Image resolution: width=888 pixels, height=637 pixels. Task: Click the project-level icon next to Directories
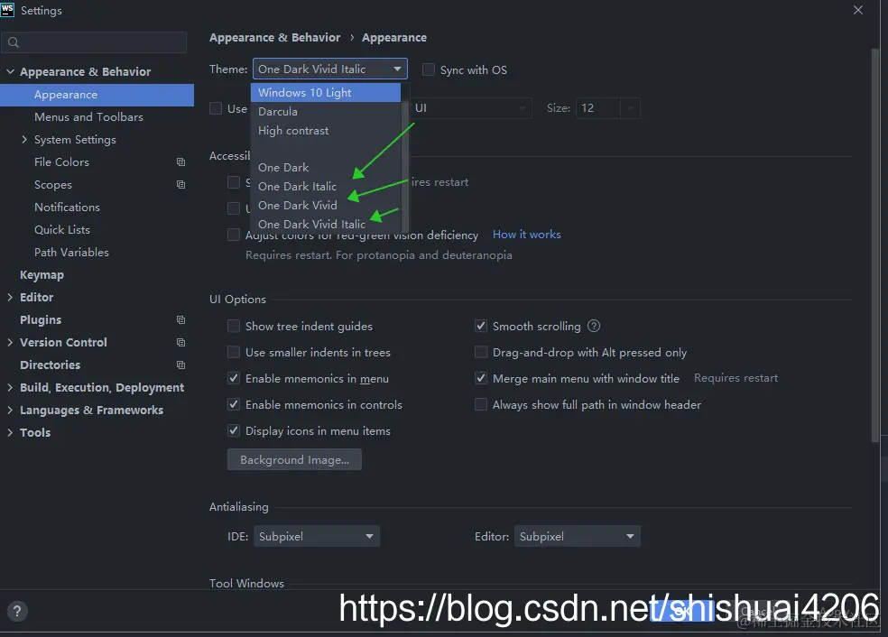click(180, 365)
